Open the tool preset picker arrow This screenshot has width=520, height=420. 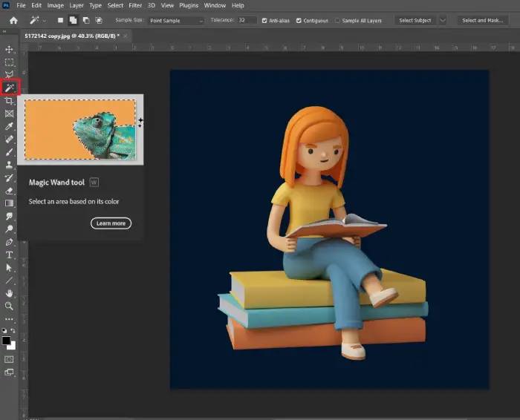tap(45, 21)
